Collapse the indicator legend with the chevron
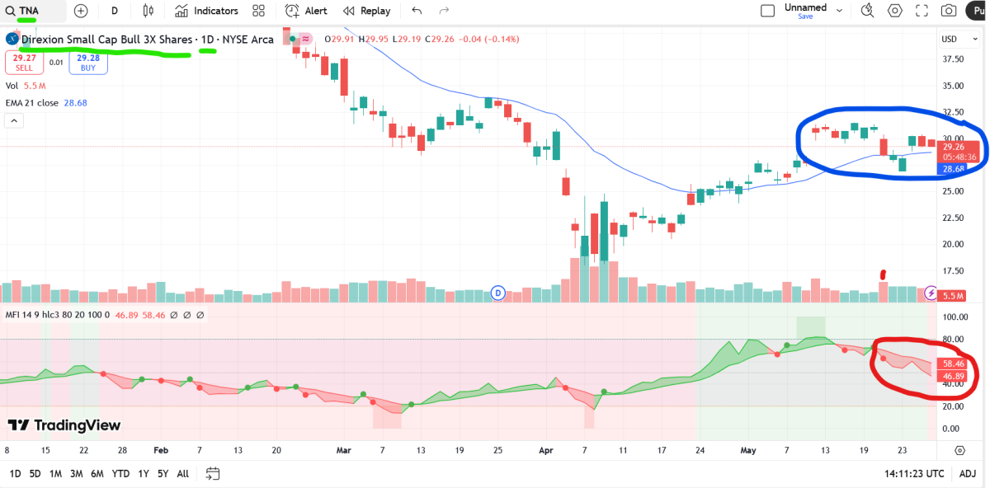990x488 pixels. pyautogui.click(x=14, y=120)
